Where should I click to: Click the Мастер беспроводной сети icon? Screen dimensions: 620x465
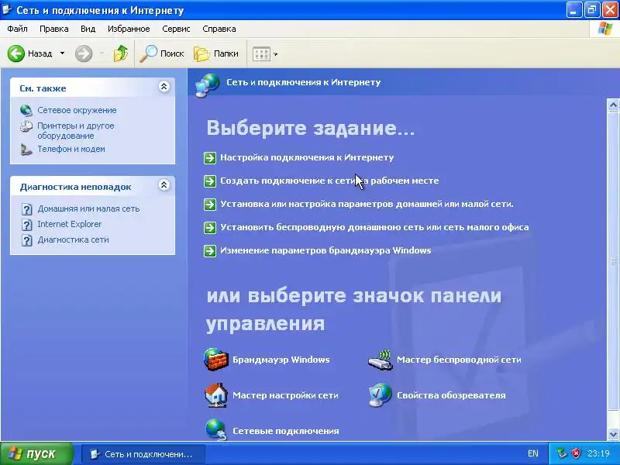click(x=380, y=360)
